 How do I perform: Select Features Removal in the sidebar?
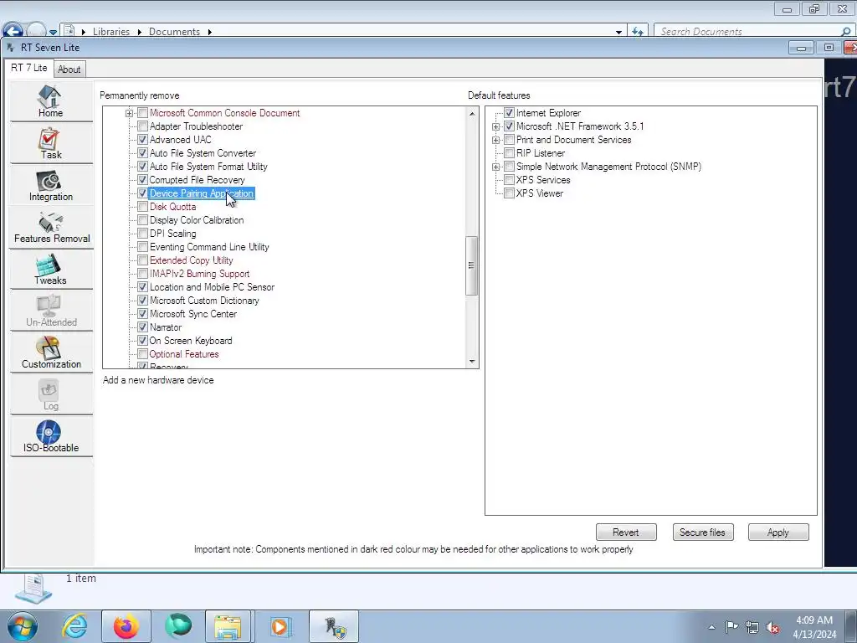[x=51, y=228]
